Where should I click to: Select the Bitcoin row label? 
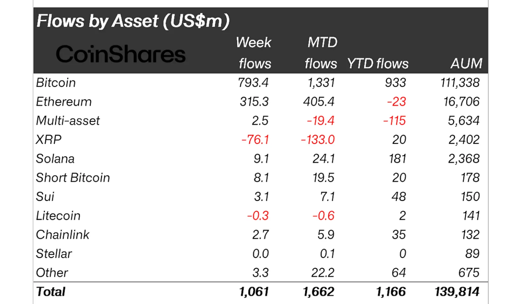pos(56,83)
